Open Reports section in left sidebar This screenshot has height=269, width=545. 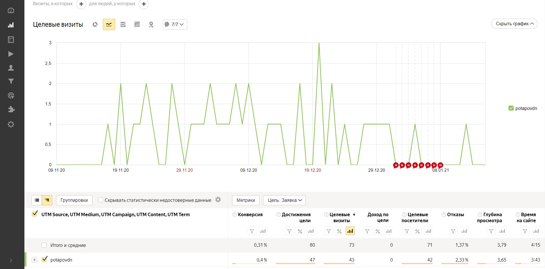[11, 25]
